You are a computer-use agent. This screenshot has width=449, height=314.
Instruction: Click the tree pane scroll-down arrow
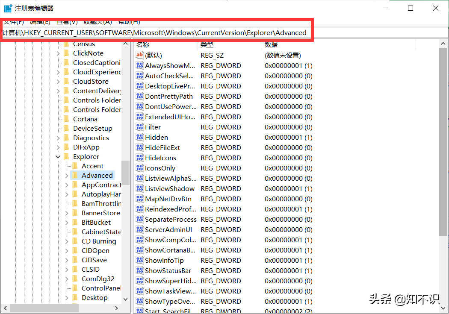pyautogui.click(x=125, y=299)
